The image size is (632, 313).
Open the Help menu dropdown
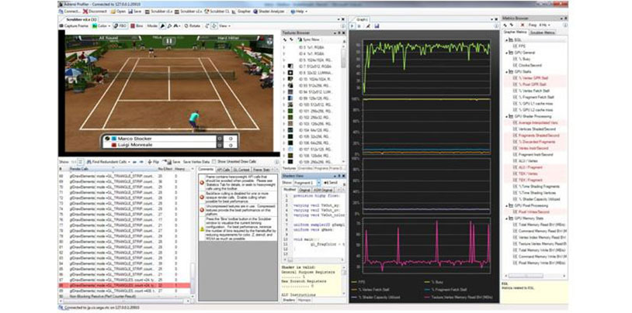299,12
